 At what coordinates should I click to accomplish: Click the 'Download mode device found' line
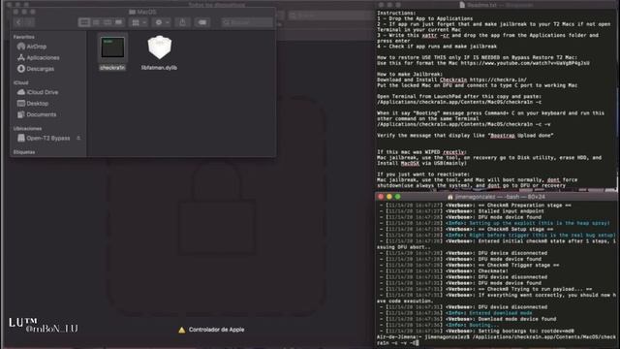pyautogui.click(x=467, y=319)
